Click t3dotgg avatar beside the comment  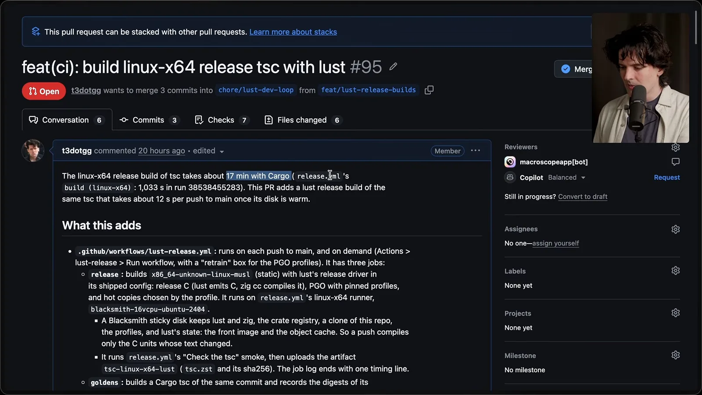click(33, 151)
